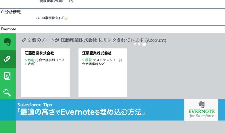This screenshot has height=133, width=225.
Task: Click the 0% value at the top
Action: point(71,1)
